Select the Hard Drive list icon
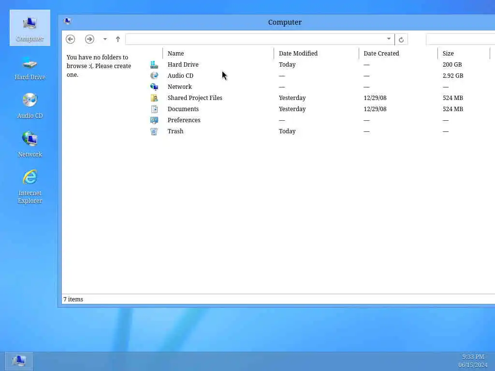495x371 pixels. pyautogui.click(x=154, y=65)
